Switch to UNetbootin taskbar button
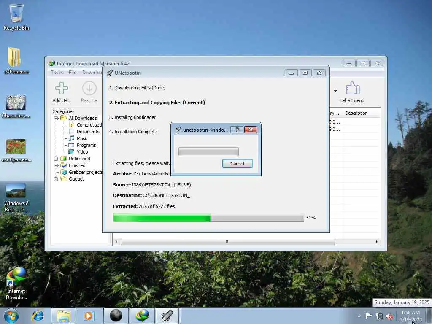 pyautogui.click(x=167, y=316)
